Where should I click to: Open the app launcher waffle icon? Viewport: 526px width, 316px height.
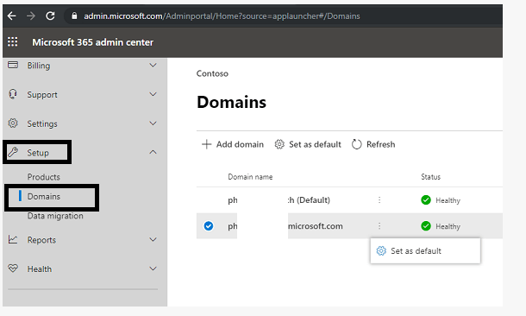(13, 42)
